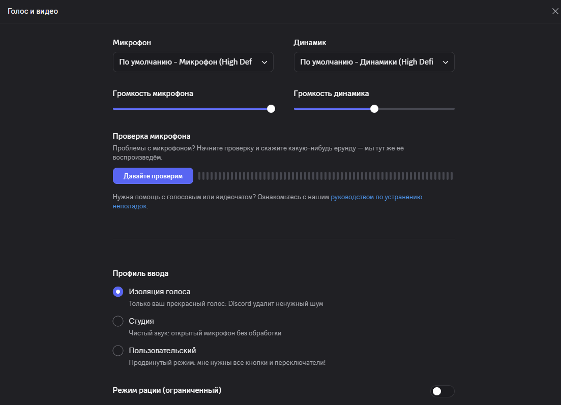The image size is (561, 405).
Task: Click the Продвинутый режим description text
Action: coord(227,363)
